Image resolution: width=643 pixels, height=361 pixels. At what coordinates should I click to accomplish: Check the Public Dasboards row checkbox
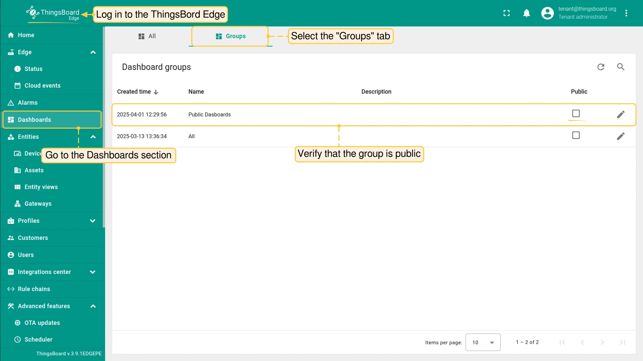[576, 114]
